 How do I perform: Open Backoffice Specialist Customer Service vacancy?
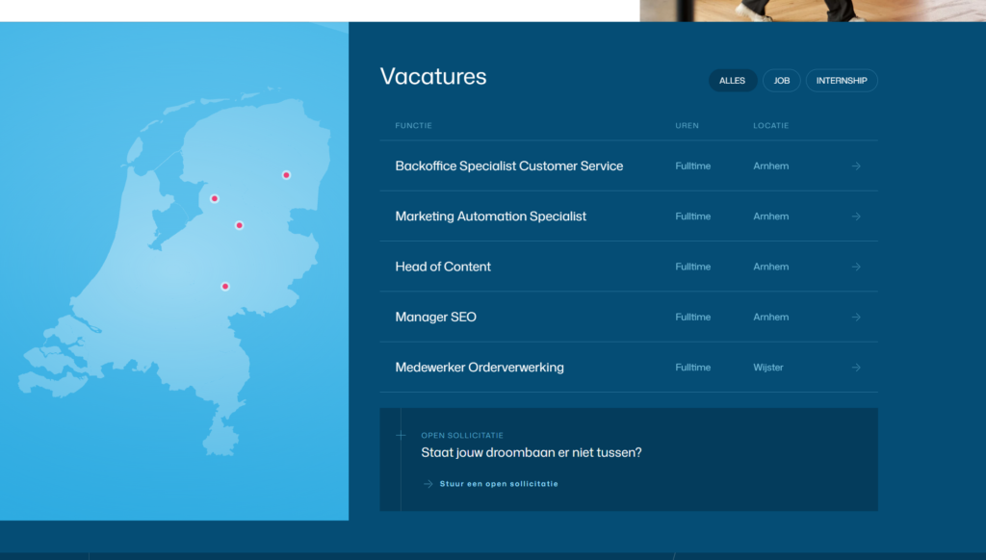coord(508,165)
